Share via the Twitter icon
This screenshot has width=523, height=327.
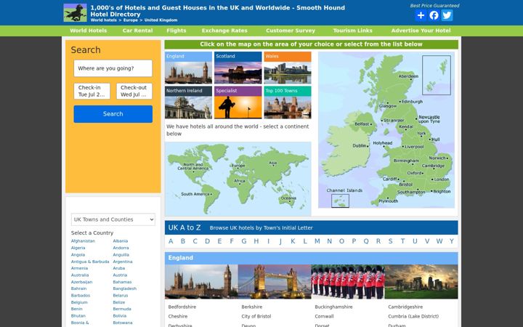pos(447,15)
